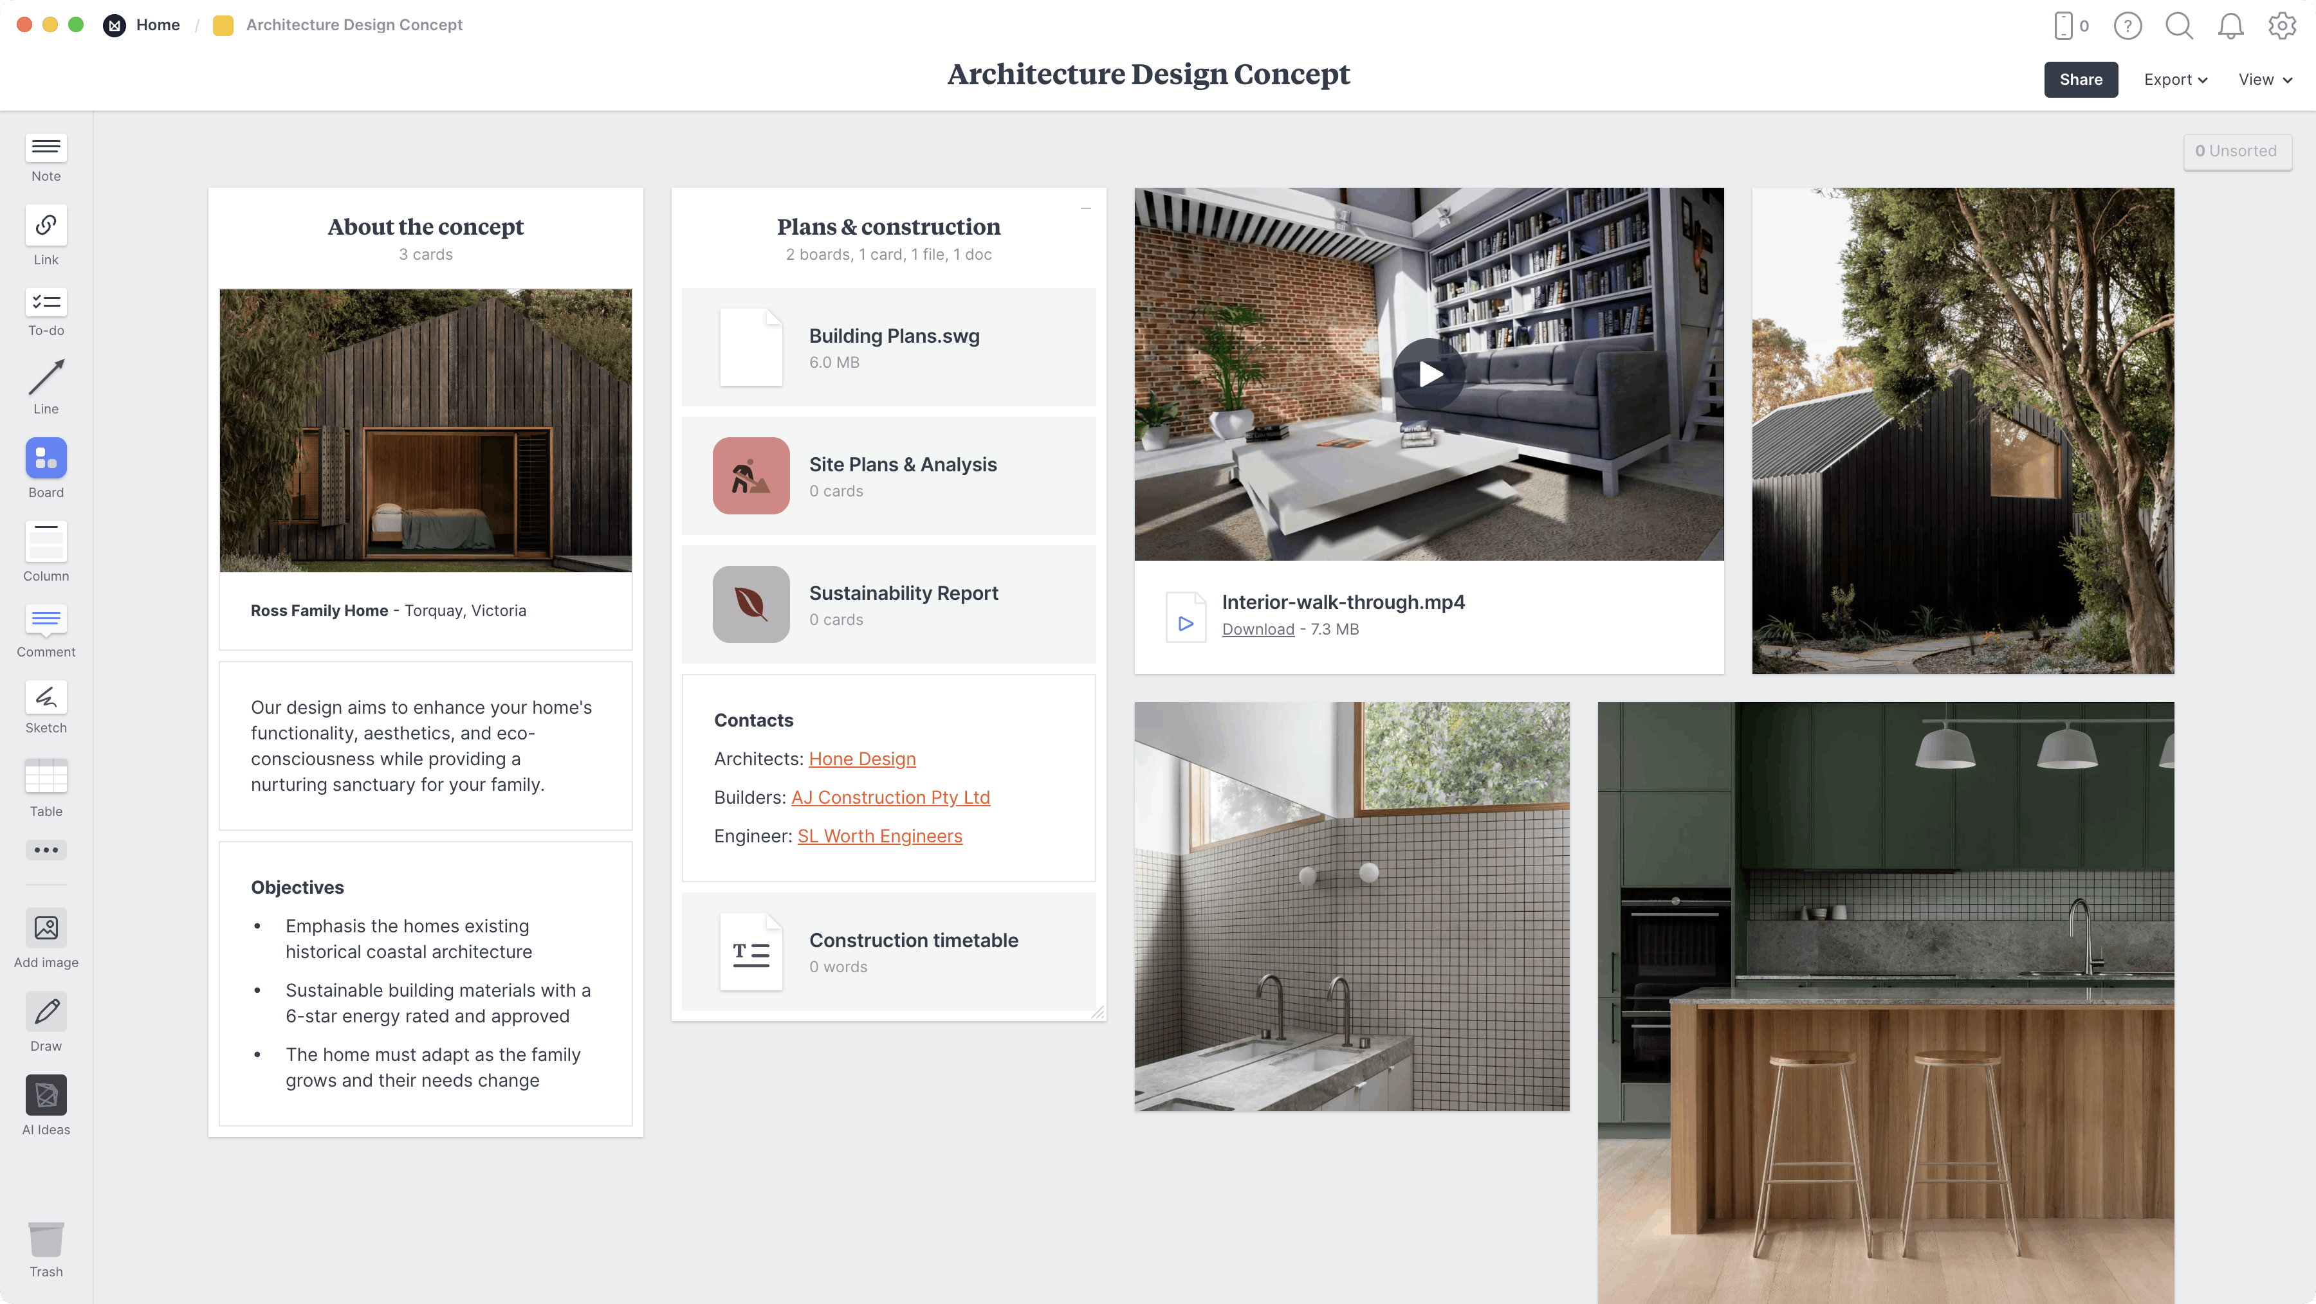Click the Share button

2081,80
